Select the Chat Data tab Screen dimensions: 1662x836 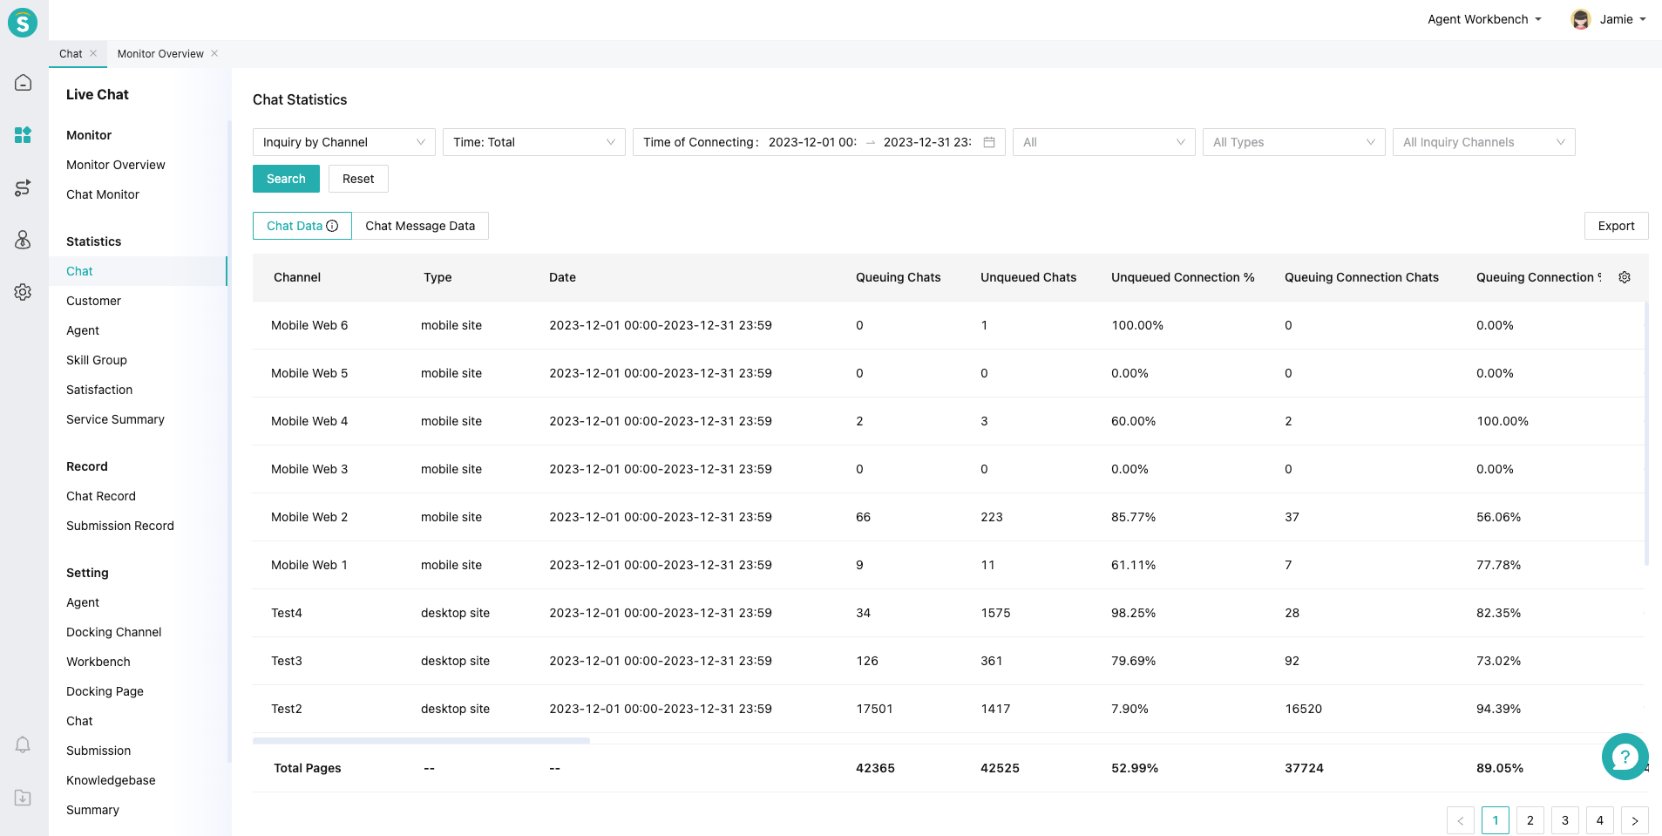[x=302, y=226]
